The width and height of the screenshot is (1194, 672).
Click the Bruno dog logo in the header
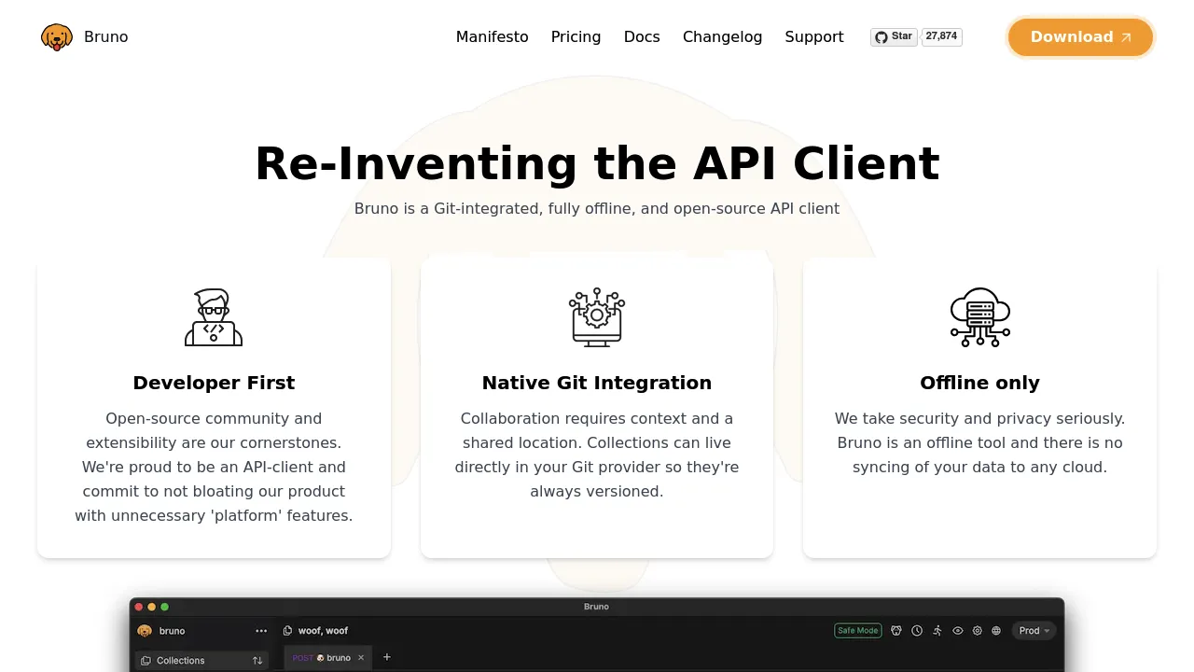tap(57, 37)
